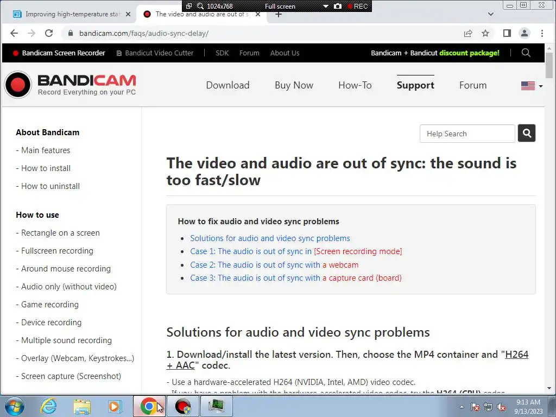Click the page vertical scrollbar thumb

(x=549, y=66)
